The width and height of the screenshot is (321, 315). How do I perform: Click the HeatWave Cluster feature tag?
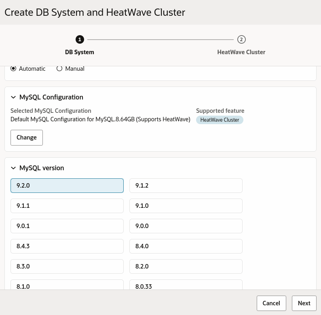click(x=220, y=120)
